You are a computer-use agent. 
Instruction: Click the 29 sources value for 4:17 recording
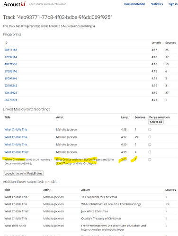[136, 137]
